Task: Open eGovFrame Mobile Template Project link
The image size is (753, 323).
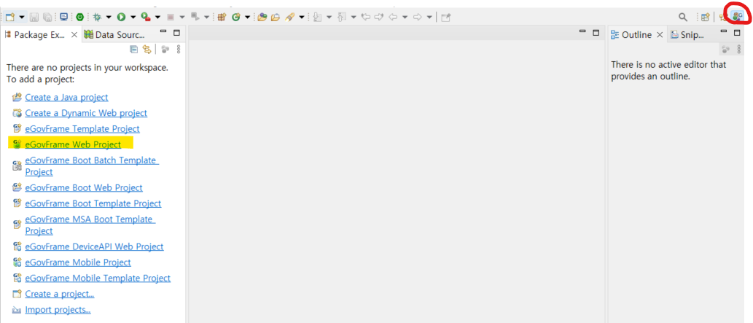Action: [98, 278]
